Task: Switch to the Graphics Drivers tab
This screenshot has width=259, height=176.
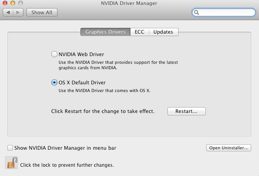Action: tap(105, 32)
